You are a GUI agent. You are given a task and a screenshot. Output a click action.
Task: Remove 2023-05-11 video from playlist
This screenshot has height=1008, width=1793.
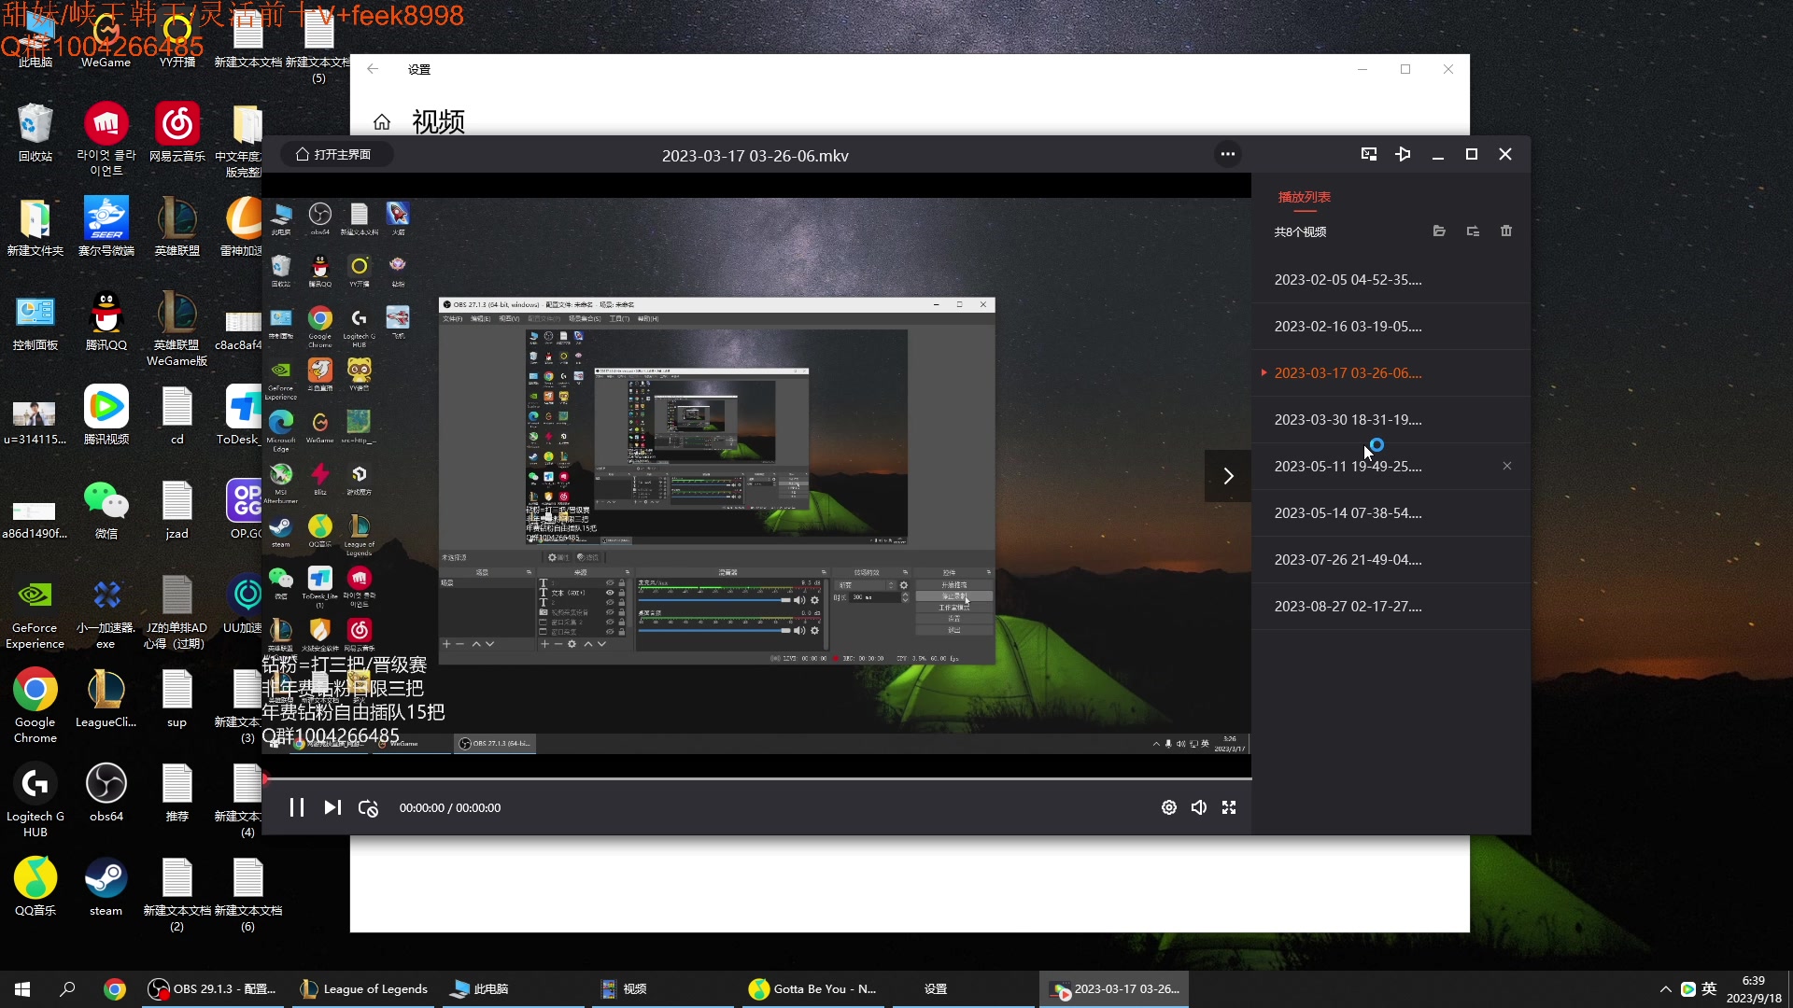[x=1507, y=466]
